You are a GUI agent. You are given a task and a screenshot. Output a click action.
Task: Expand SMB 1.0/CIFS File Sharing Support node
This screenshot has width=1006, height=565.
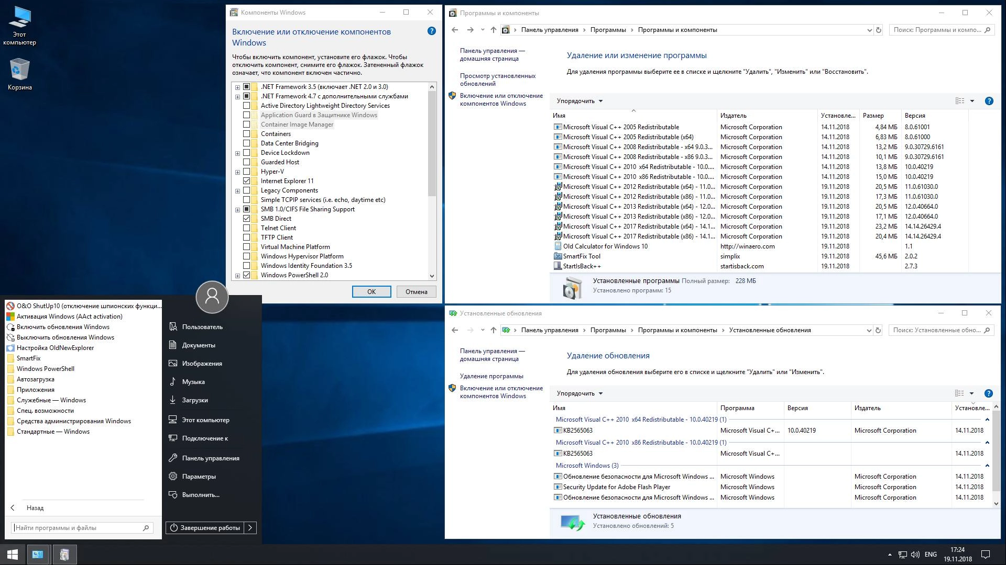pos(237,210)
